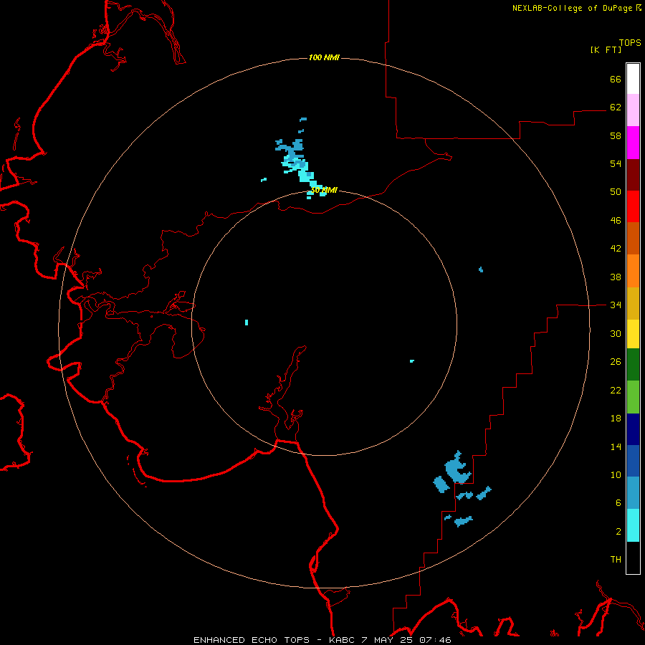This screenshot has width=645, height=645.
Task: Click the 100 NMI range ring label
Action: point(324,57)
